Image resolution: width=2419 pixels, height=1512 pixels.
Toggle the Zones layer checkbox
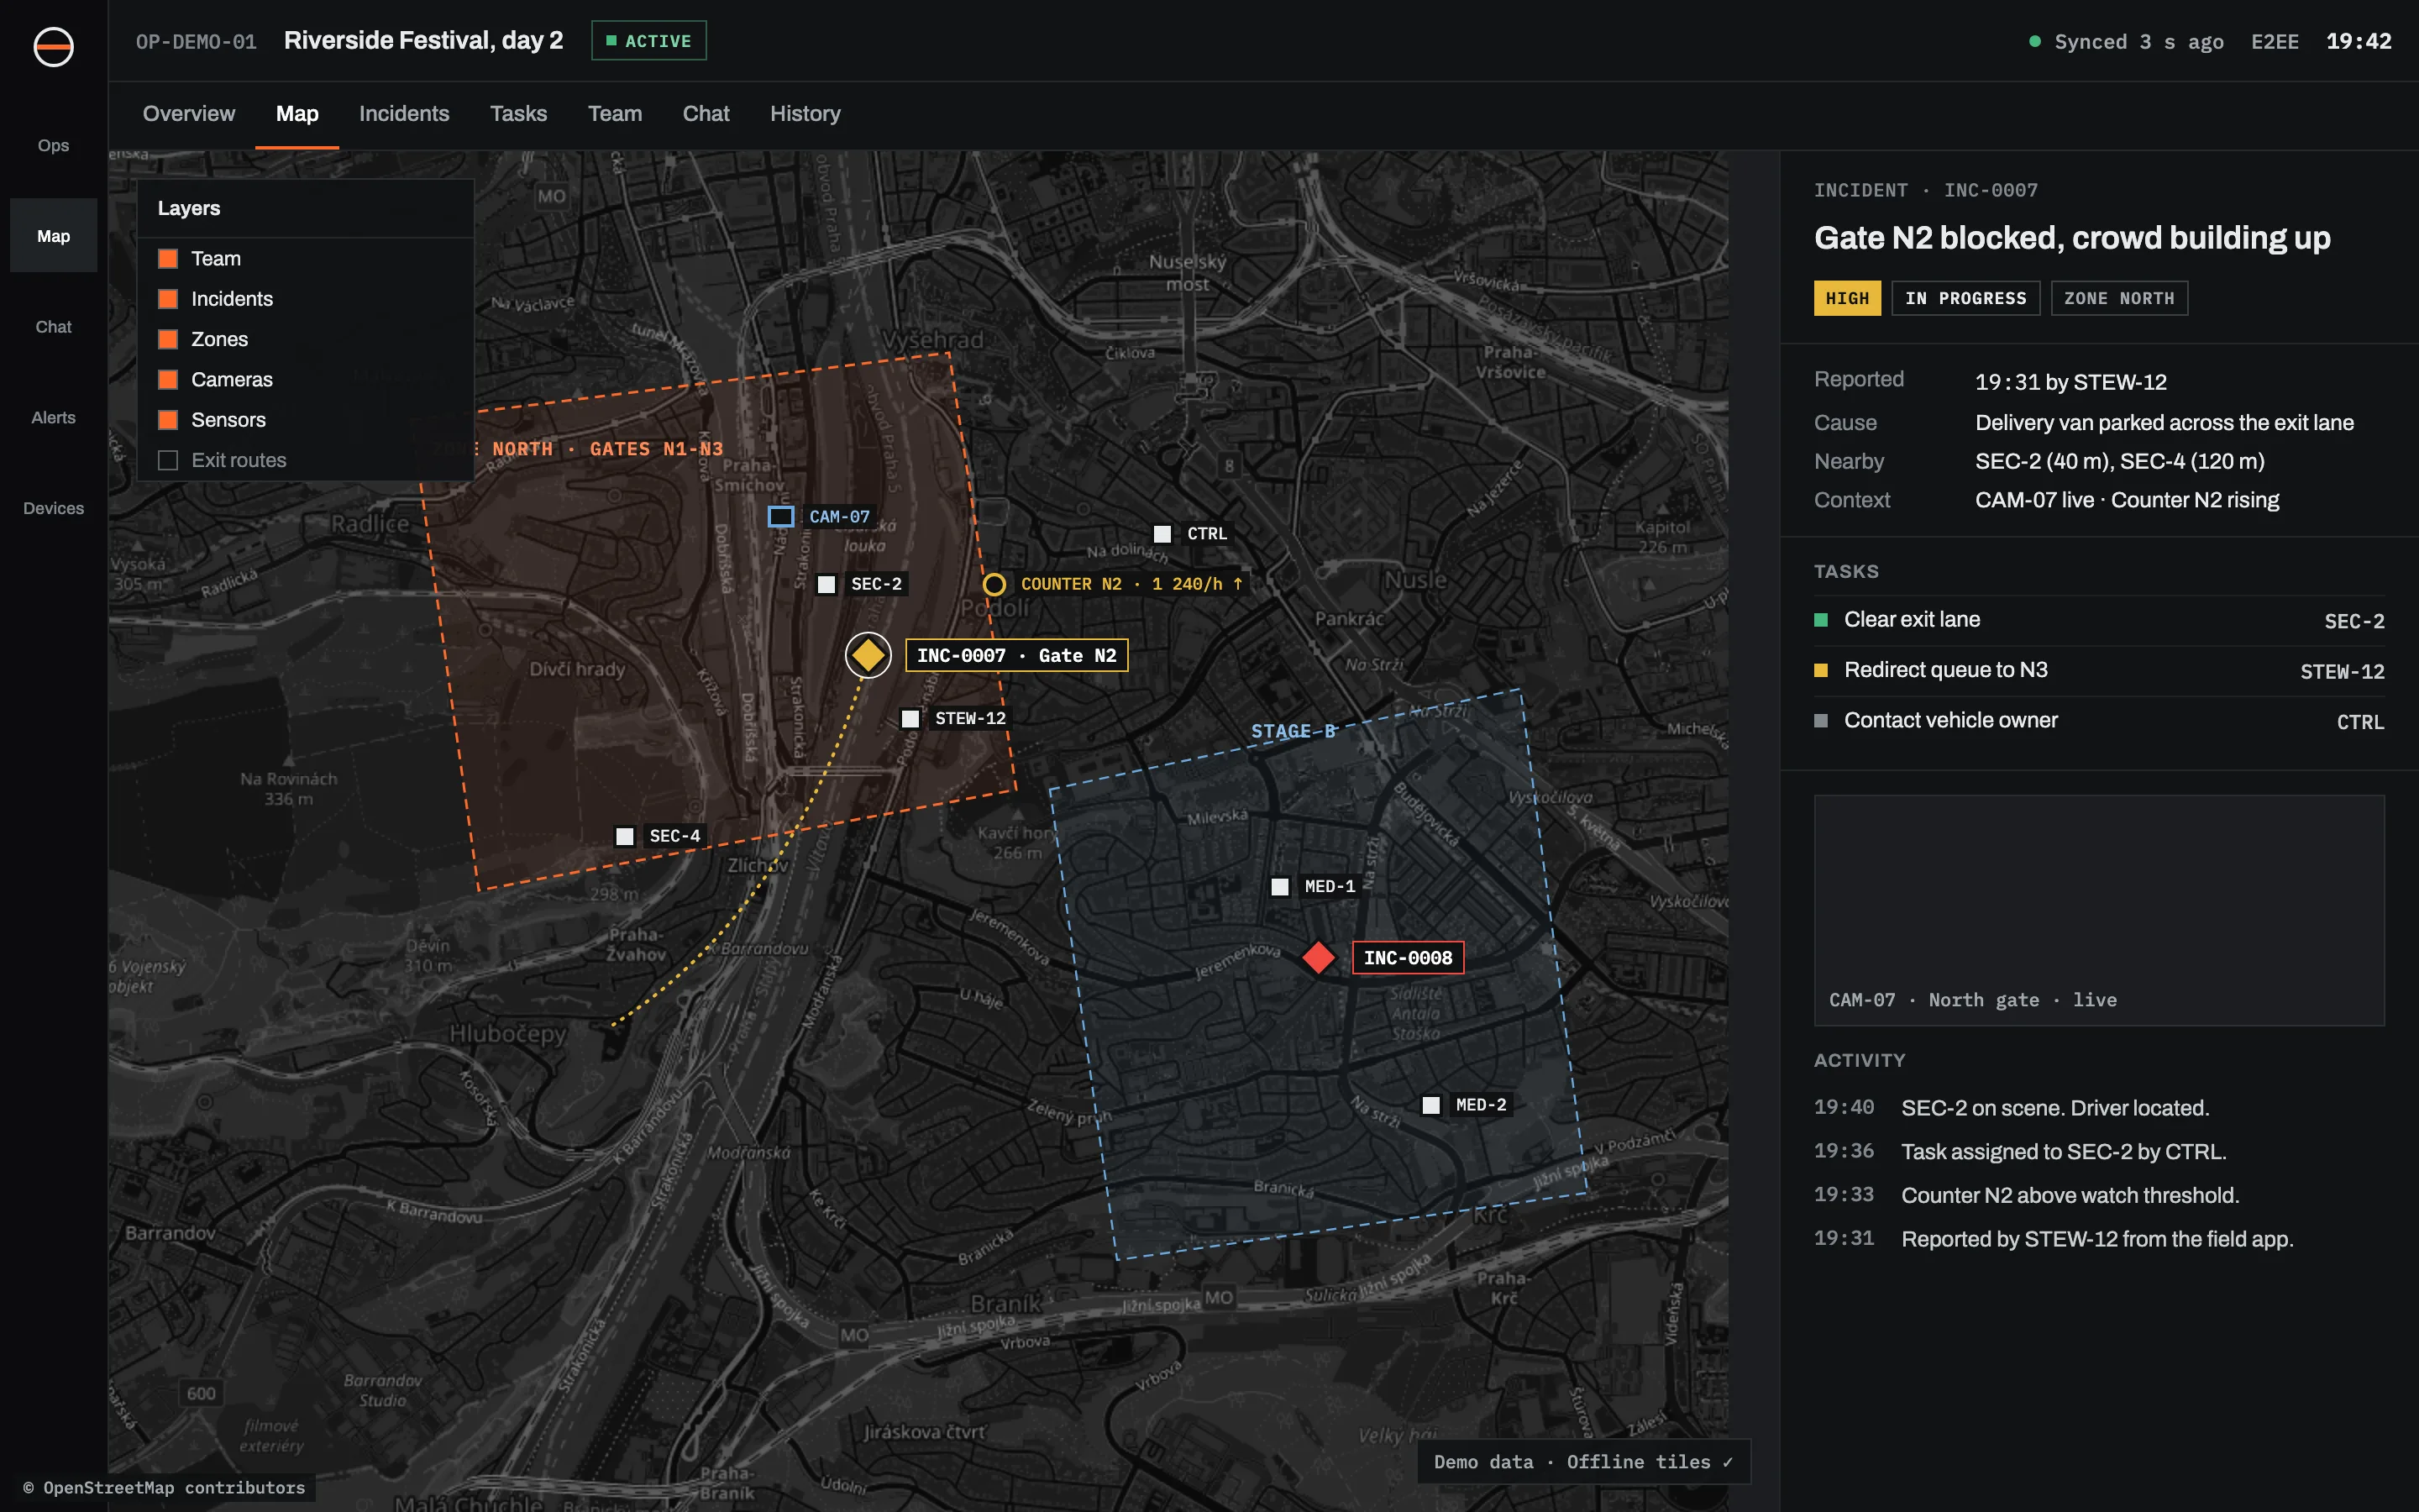(168, 339)
